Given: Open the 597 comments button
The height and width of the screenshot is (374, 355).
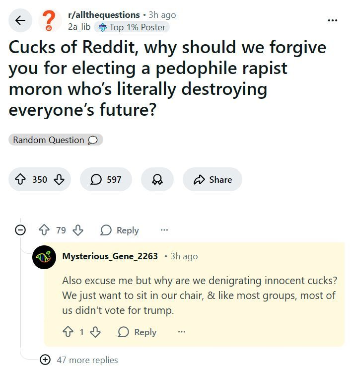Looking at the screenshot, I should point(106,179).
